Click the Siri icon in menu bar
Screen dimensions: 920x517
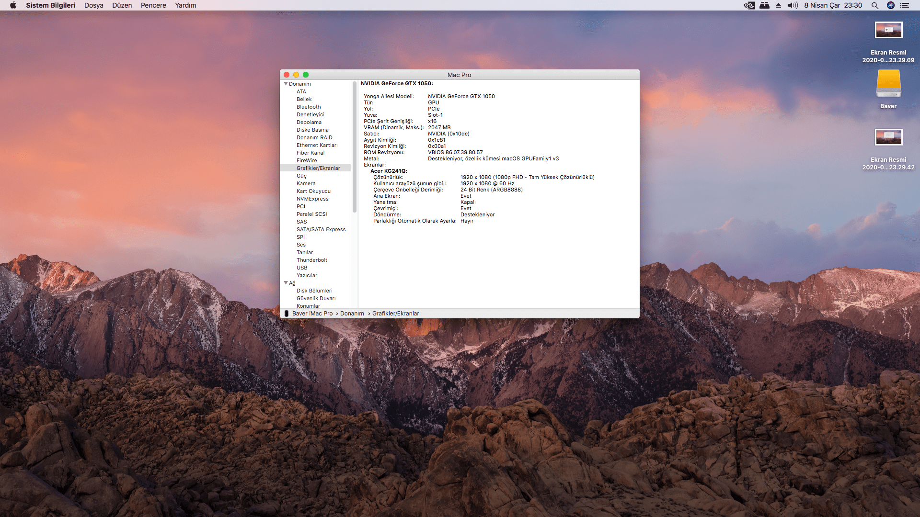pyautogui.click(x=891, y=5)
